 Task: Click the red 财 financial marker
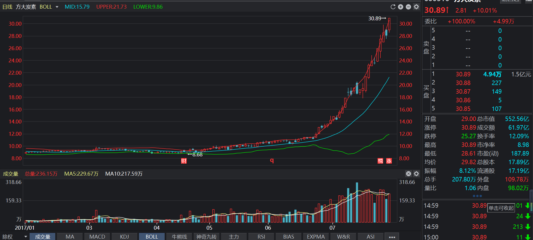pos(184,161)
